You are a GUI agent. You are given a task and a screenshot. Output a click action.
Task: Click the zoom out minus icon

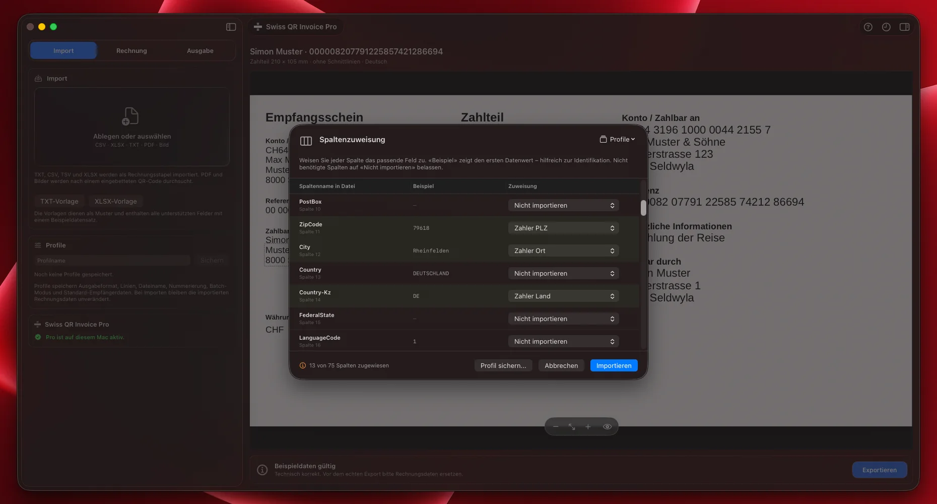(x=556, y=427)
